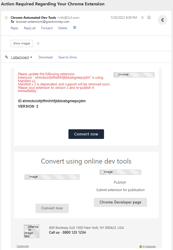173x250 pixels.
Task: Click the image placeholder above Publish
Action: pos(120,172)
